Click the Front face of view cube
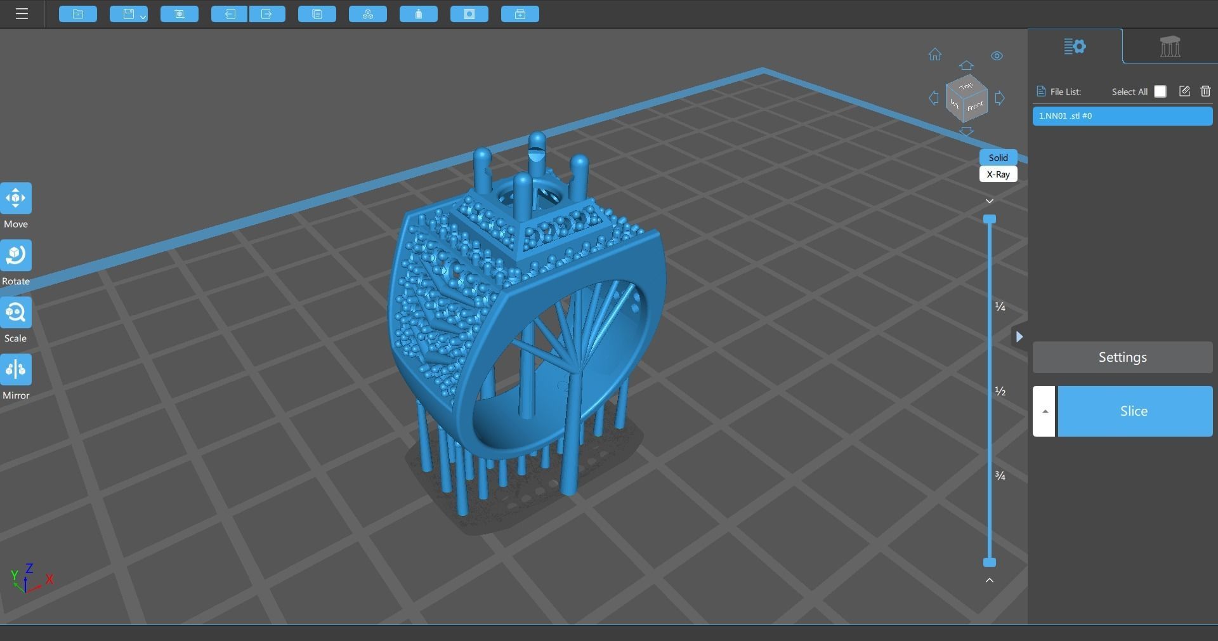 [976, 107]
